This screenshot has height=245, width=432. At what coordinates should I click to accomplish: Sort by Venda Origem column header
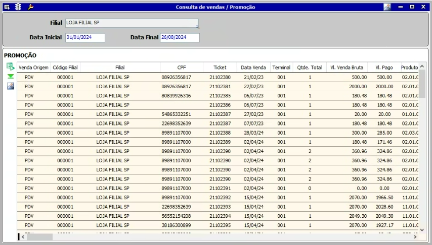pos(33,68)
